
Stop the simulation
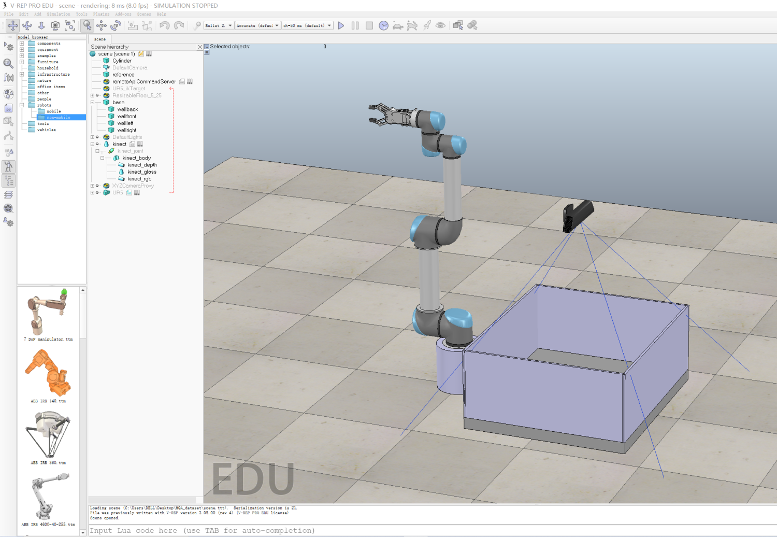[x=369, y=25]
